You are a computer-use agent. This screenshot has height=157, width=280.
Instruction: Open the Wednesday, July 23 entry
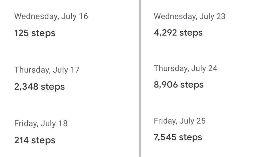190,16
